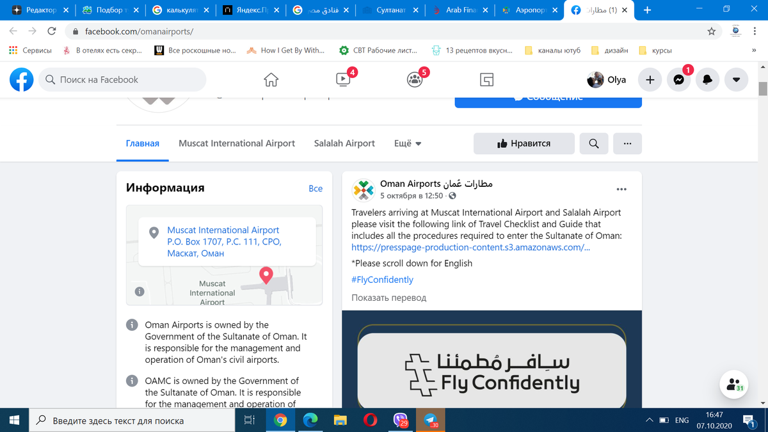This screenshot has height=432, width=768.
Task: Click the map info icon
Action: coord(139,291)
